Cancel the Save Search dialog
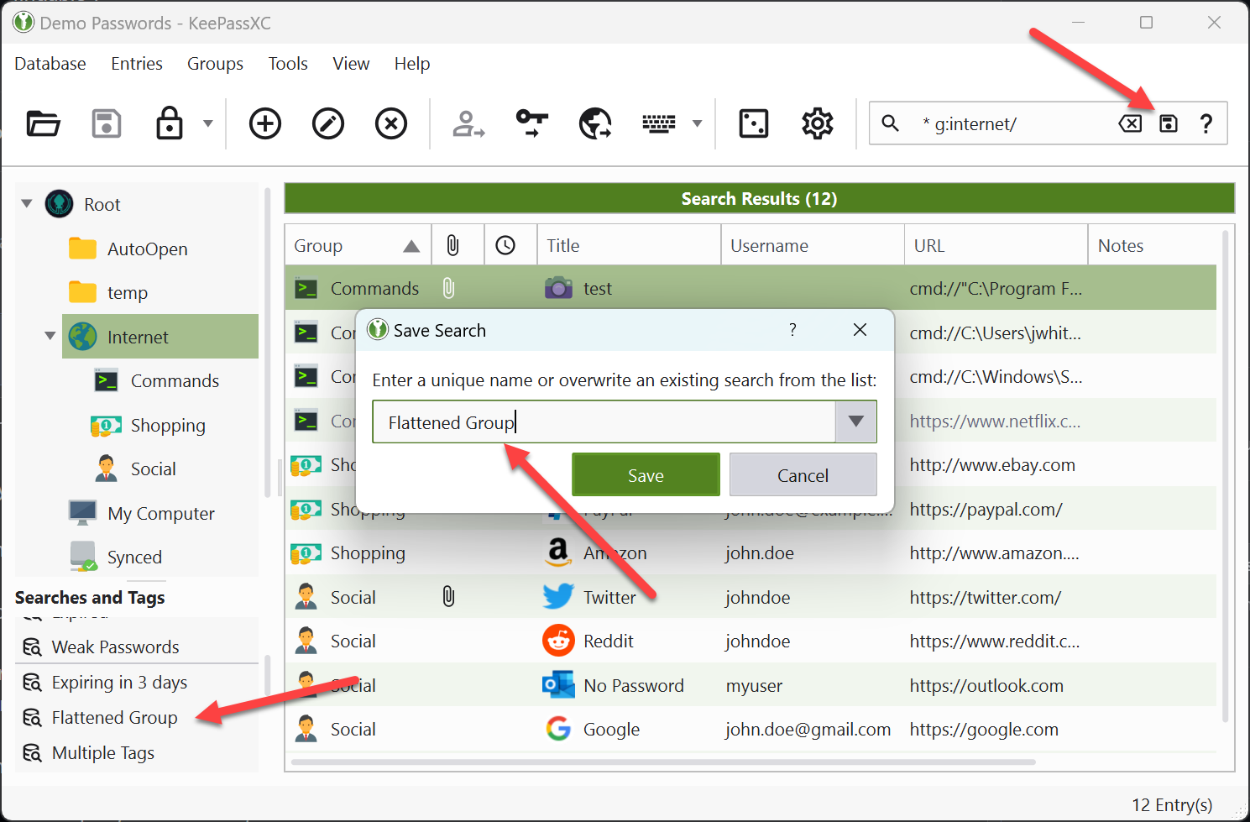 coord(803,474)
